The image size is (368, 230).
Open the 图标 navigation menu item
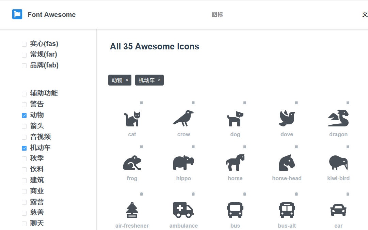(217, 14)
